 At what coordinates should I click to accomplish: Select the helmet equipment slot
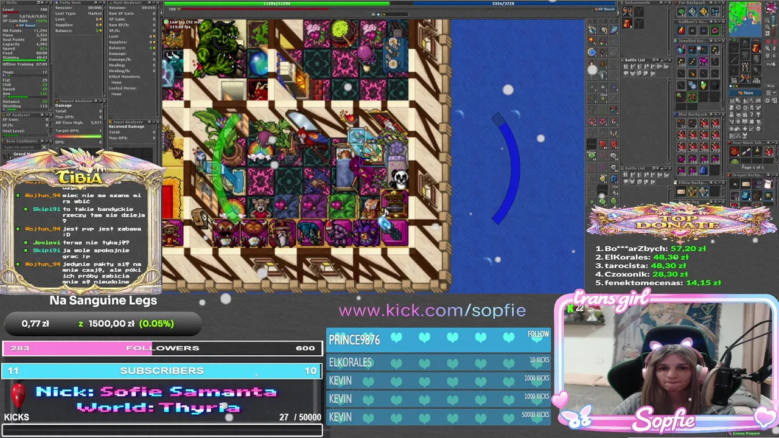tap(745, 43)
